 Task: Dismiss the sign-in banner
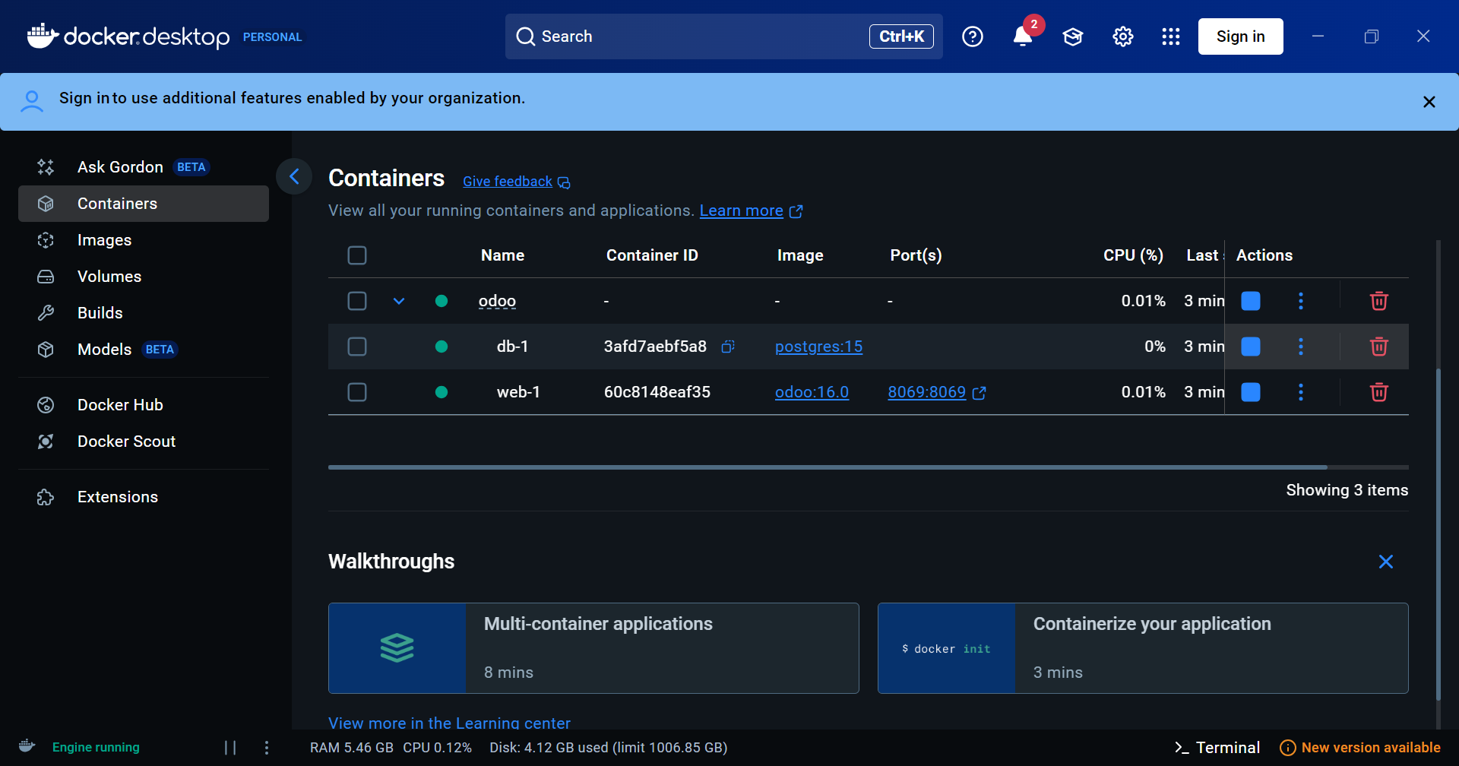point(1429,102)
